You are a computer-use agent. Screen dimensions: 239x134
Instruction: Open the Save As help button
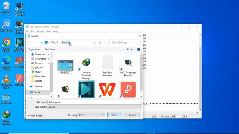pyautogui.click(x=139, y=49)
